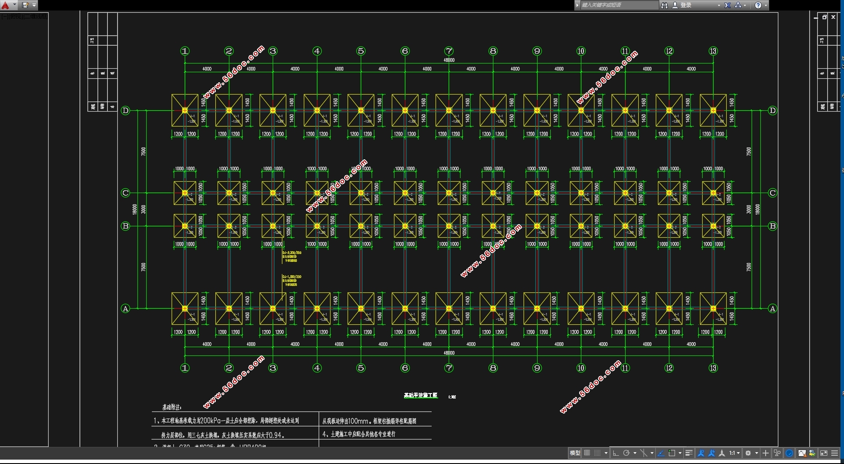Open the status bar customization menu
Image resolution: width=844 pixels, height=464 pixels.
click(x=835, y=453)
